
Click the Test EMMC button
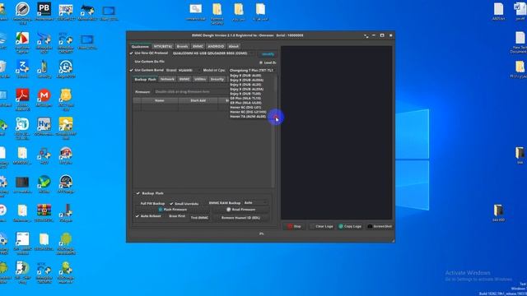(199, 218)
